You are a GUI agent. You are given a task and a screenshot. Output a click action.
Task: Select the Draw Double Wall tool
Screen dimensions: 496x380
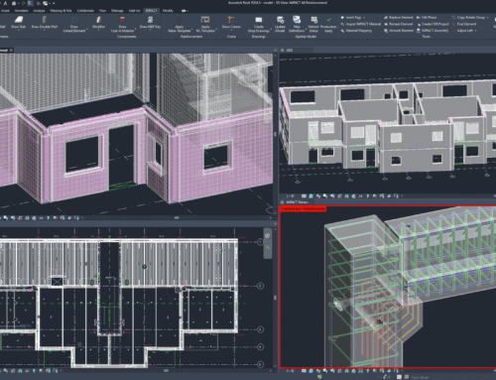(x=45, y=23)
